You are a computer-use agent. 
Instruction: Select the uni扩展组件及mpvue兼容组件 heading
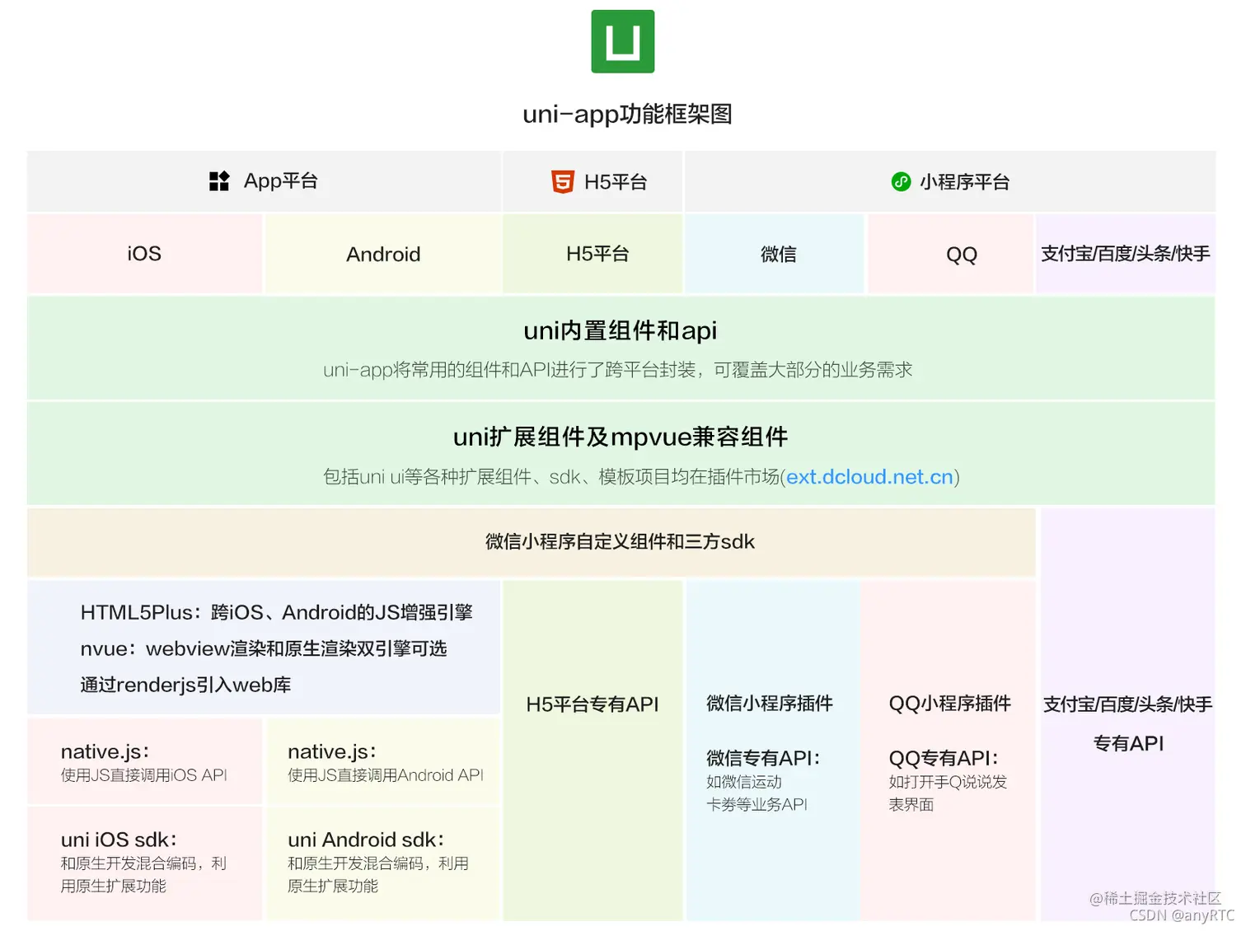[x=621, y=437]
